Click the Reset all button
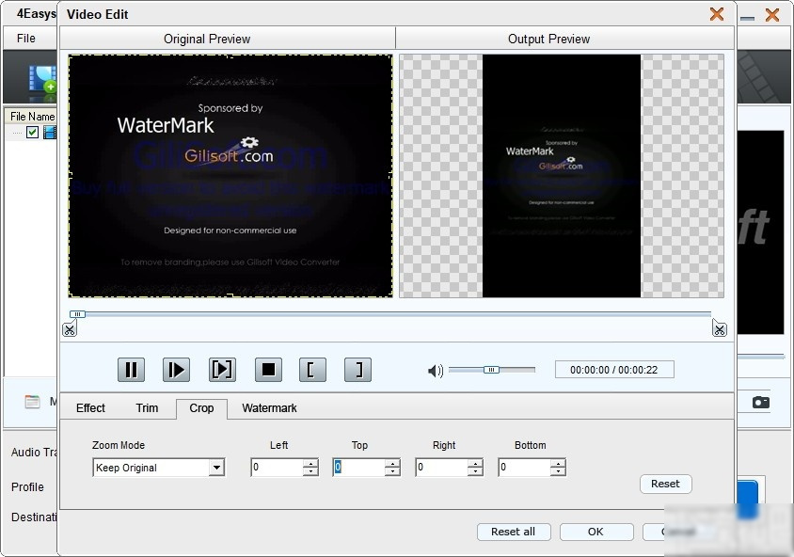This screenshot has width=794, height=557. point(514,532)
